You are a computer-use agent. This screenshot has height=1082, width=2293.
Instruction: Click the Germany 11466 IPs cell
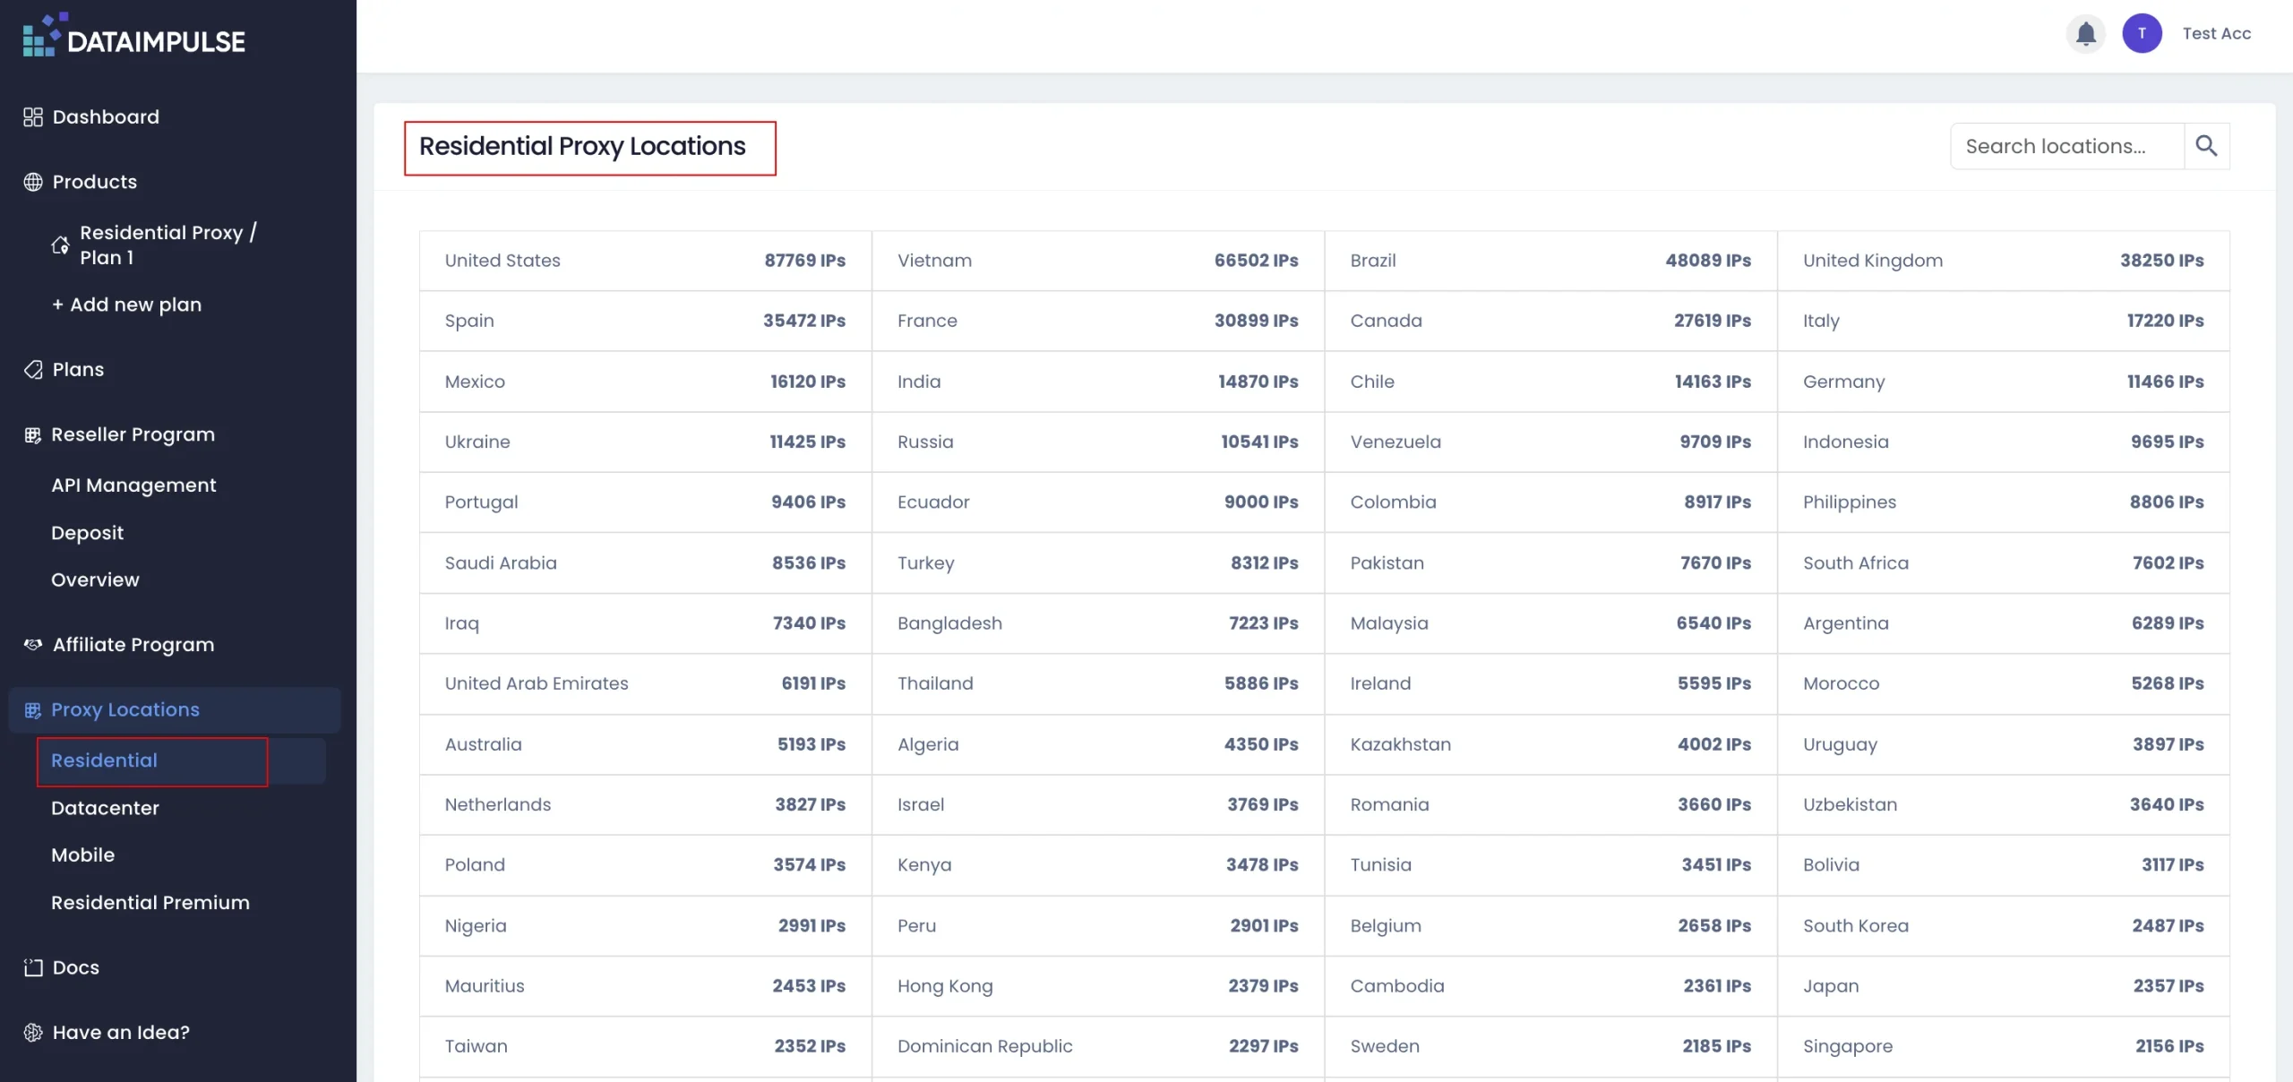(x=2004, y=382)
